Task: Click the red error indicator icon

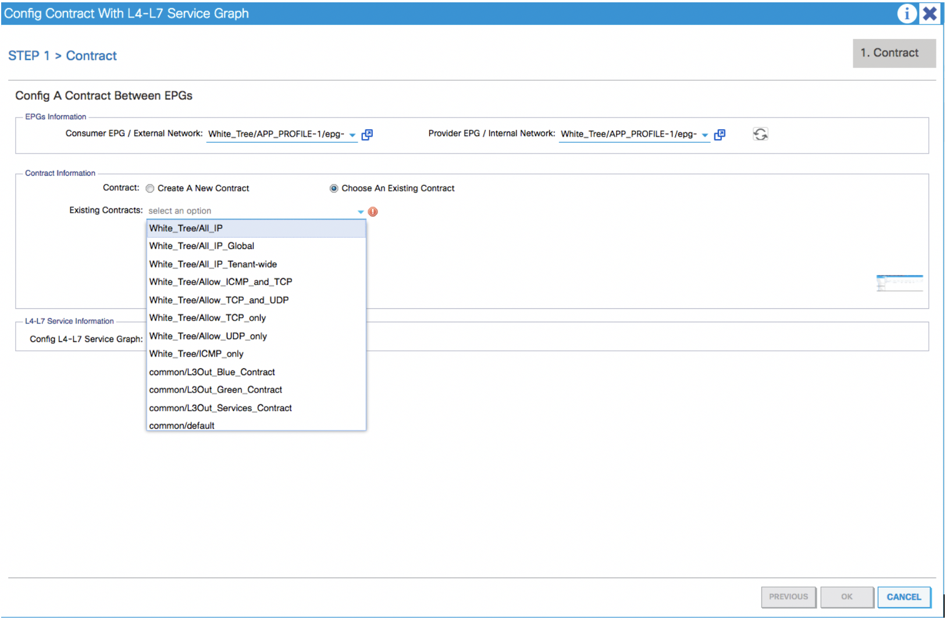Action: coord(373,212)
